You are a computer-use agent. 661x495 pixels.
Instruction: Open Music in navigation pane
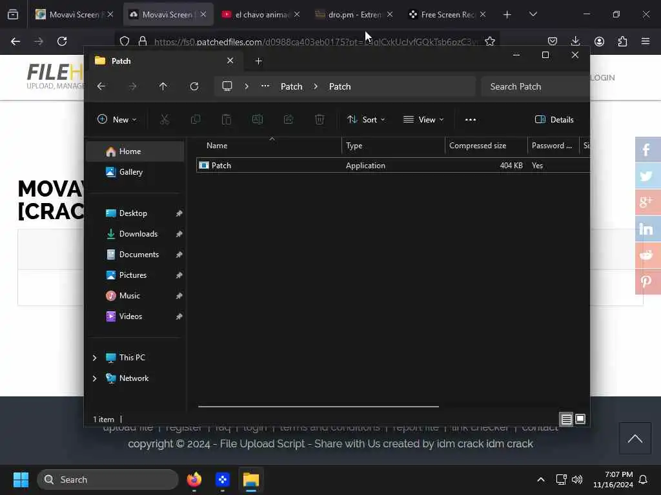[135, 296]
